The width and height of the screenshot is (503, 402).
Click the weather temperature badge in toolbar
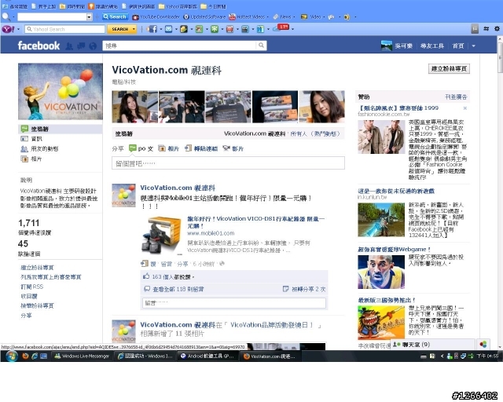[x=281, y=27]
